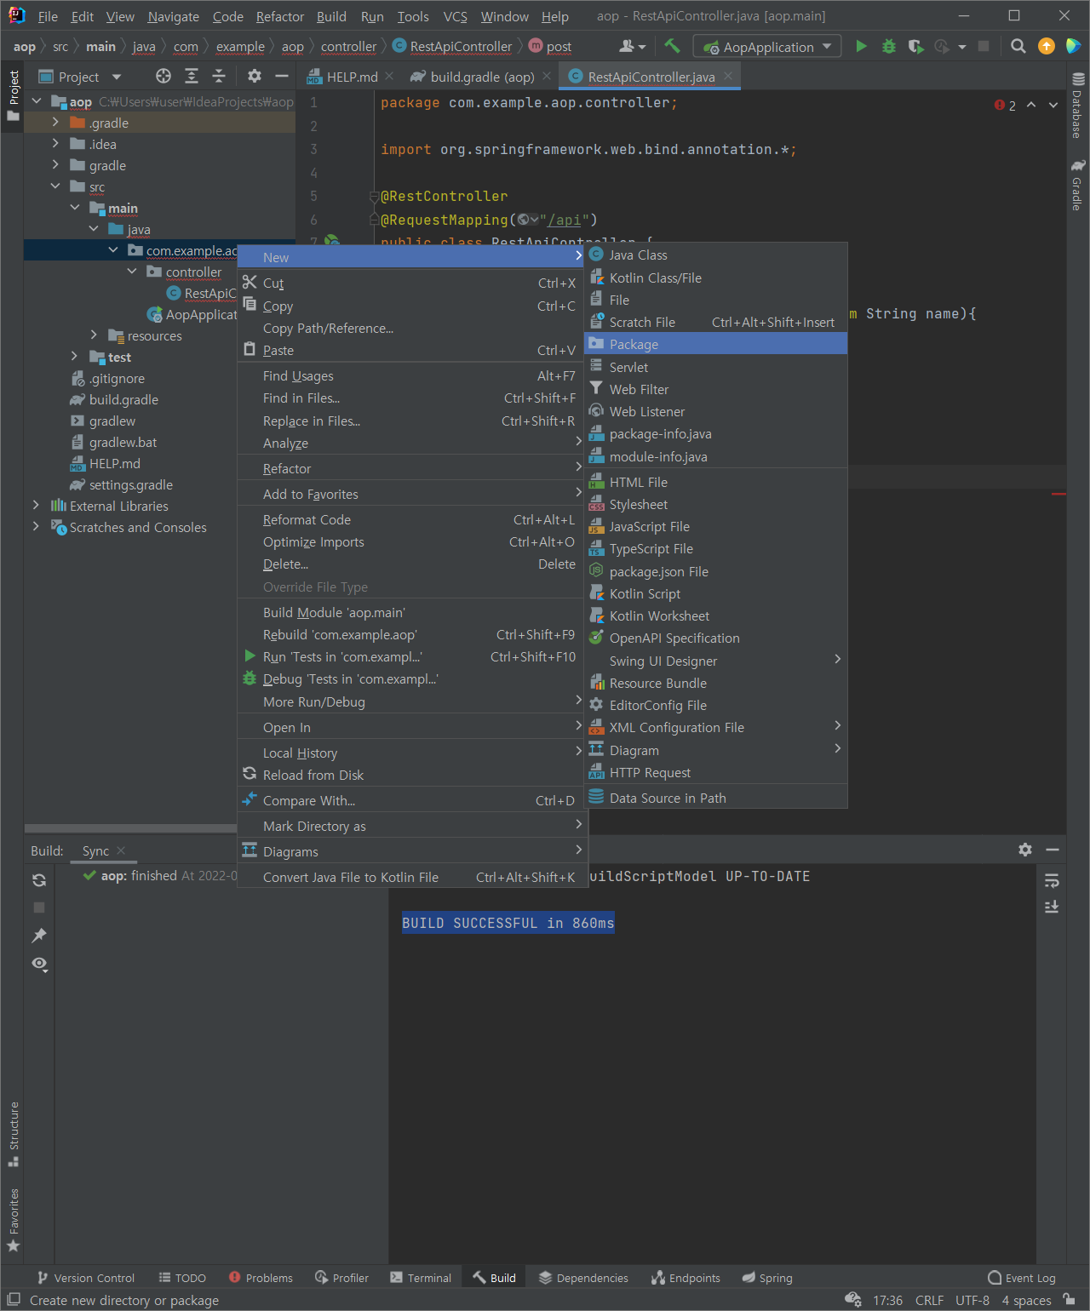Expand the test folder
The image size is (1090, 1311).
(74, 357)
